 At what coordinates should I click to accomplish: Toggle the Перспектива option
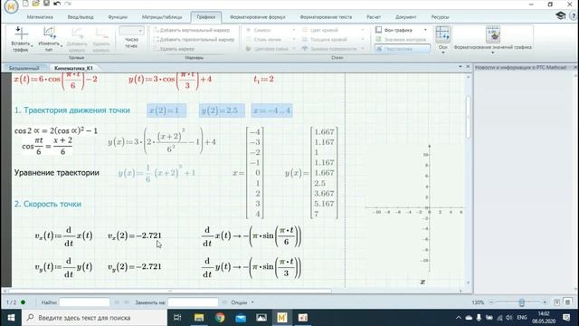coord(402,48)
